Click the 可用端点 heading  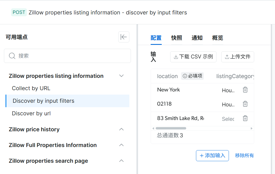point(17,37)
